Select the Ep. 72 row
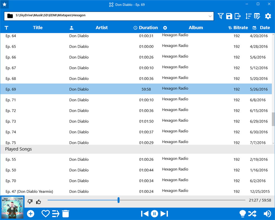Screen dimensions: 275x220 pyautogui.click(x=136, y=111)
